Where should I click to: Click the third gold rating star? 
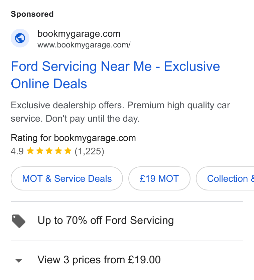pos(49,151)
